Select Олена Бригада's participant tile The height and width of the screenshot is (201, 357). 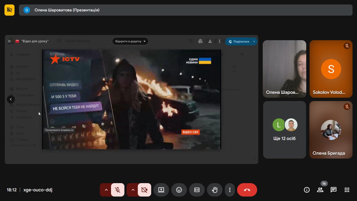pyautogui.click(x=331, y=130)
